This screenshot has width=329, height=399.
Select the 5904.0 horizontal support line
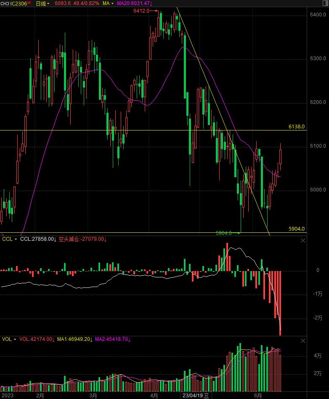pos(126,232)
